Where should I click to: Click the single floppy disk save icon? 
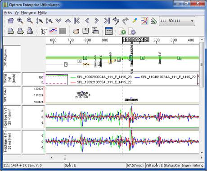[x=85, y=31]
